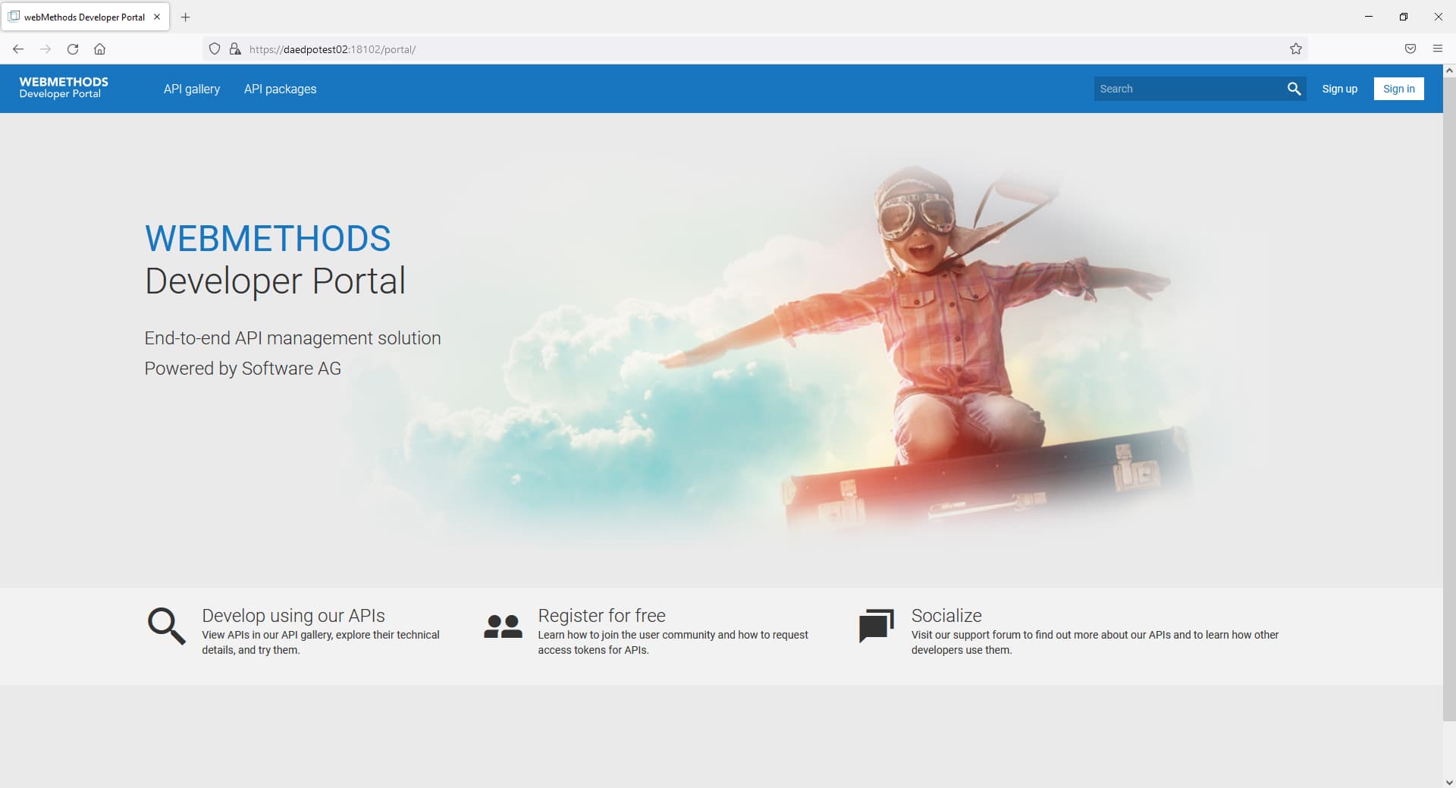Image resolution: width=1456 pixels, height=788 pixels.
Task: Minimize the browser window
Action: pyautogui.click(x=1369, y=17)
